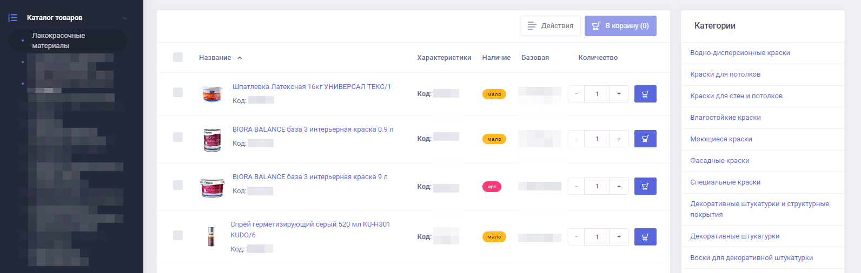The image size is (861, 273).
Task: Click the Базовая column header
Action: click(535, 58)
